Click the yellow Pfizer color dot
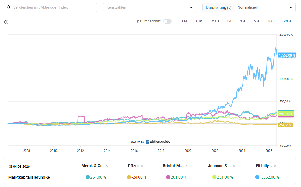This screenshot has height=187, width=301. point(129,177)
